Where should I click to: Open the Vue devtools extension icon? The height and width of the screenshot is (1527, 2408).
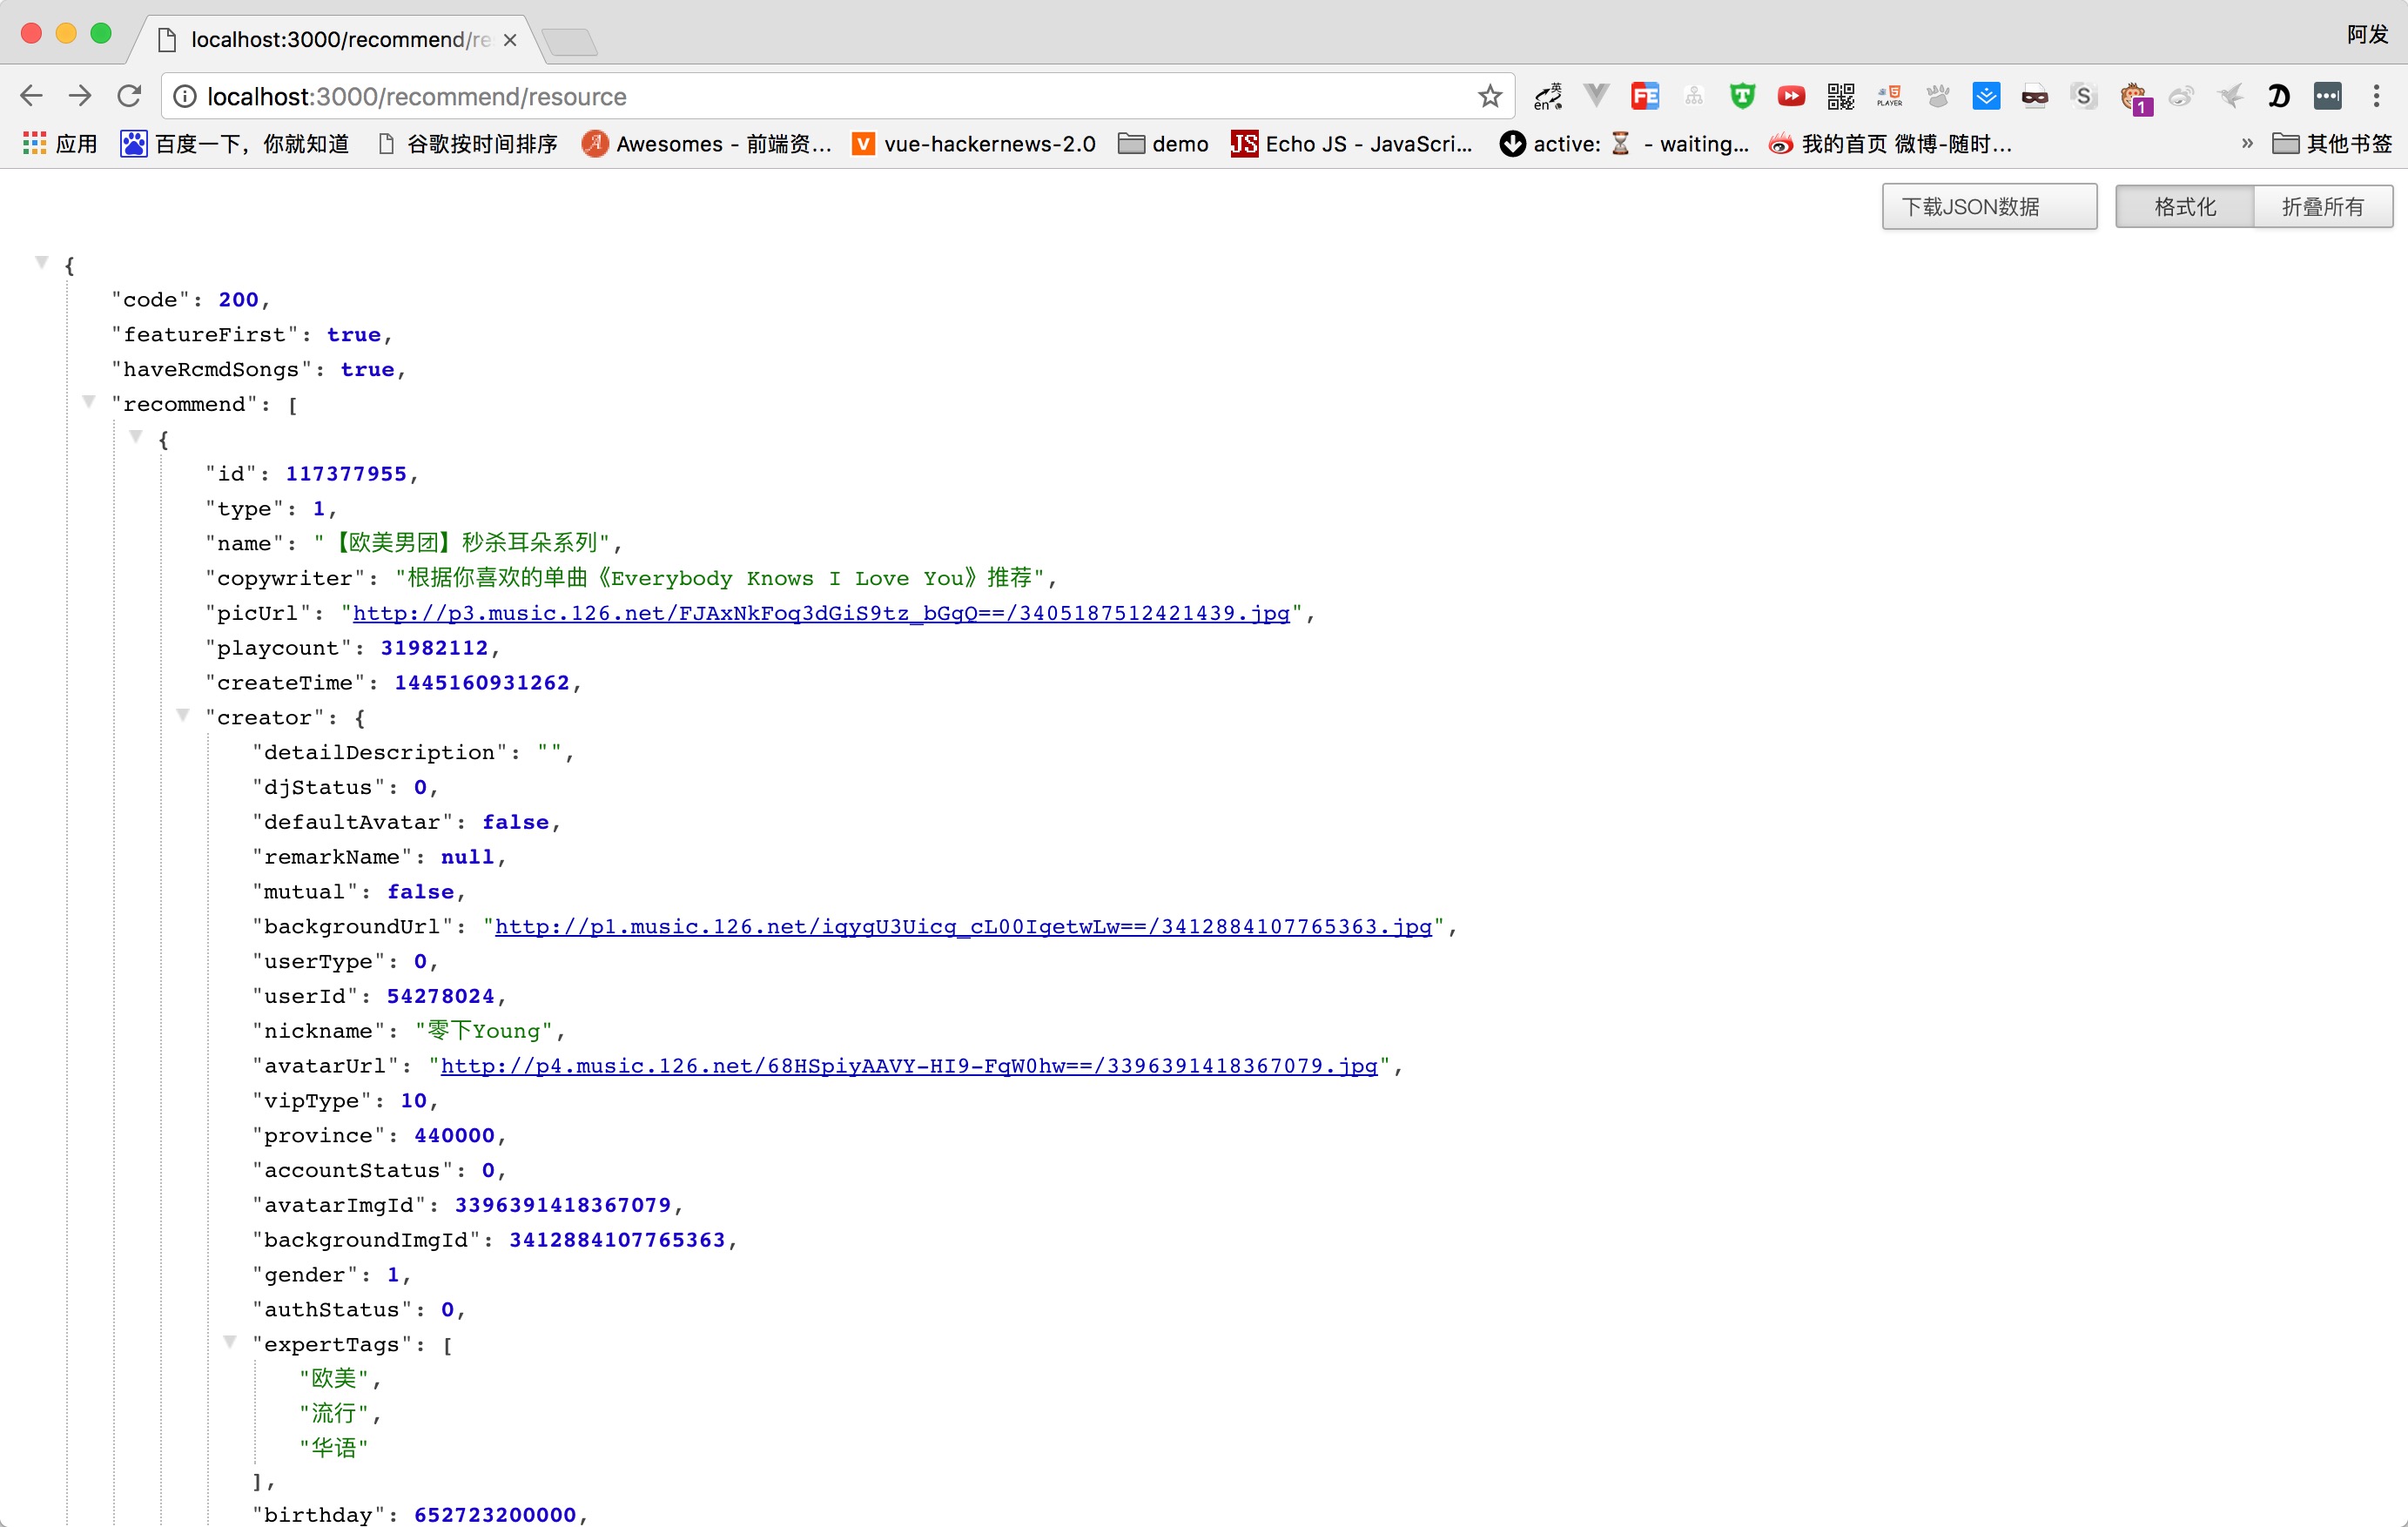click(x=1596, y=96)
